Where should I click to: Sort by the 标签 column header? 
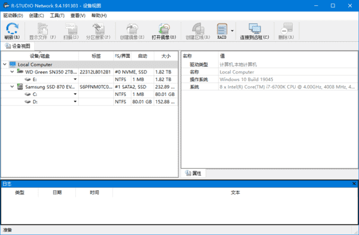coord(96,56)
